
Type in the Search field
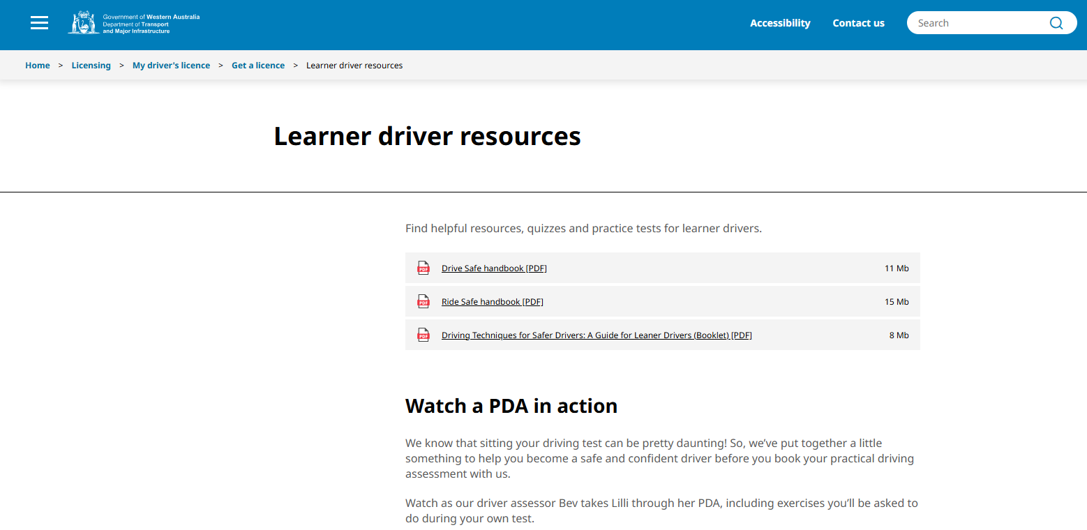pyautogui.click(x=977, y=23)
